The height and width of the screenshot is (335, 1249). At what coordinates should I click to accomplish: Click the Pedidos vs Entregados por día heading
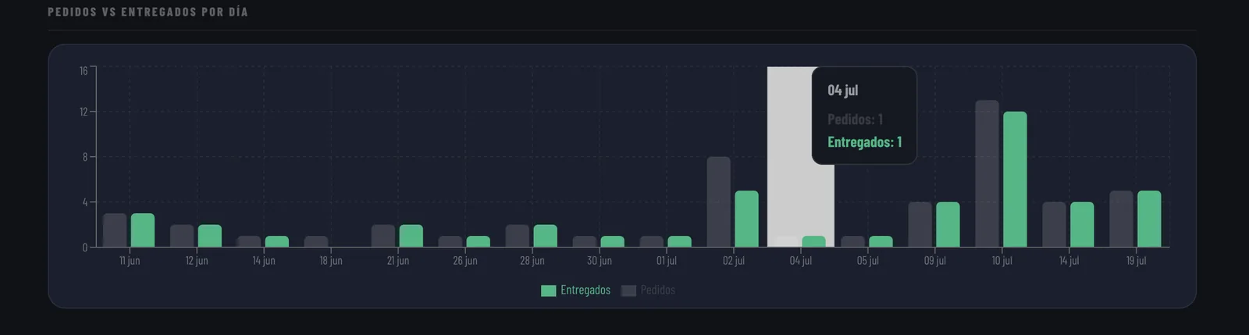148,12
